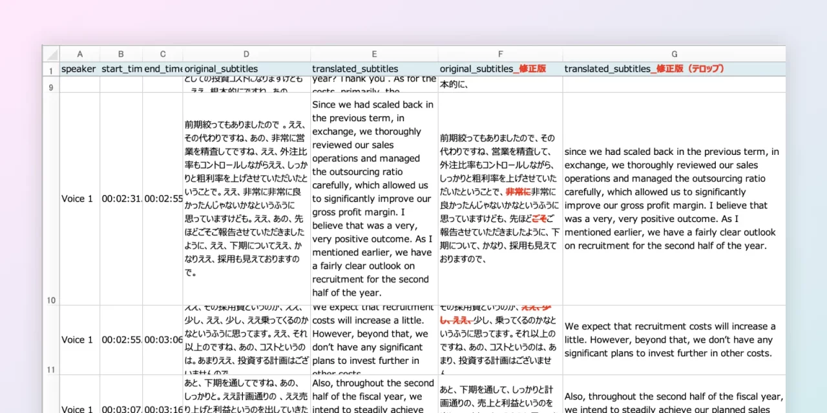Select the 00:02:31 start time cell
The height and width of the screenshot is (413, 827).
pyautogui.click(x=121, y=199)
